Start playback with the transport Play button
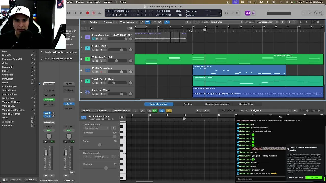 pos(81,13)
